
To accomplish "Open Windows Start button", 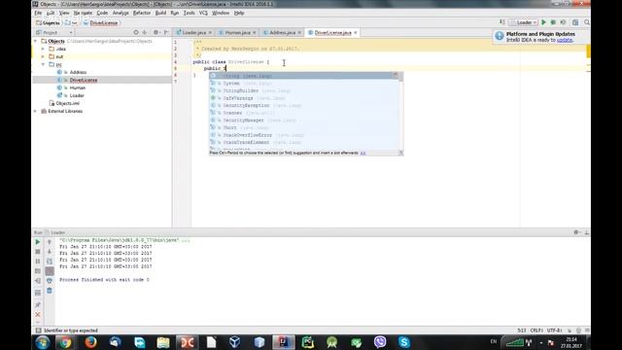I will click(43, 342).
